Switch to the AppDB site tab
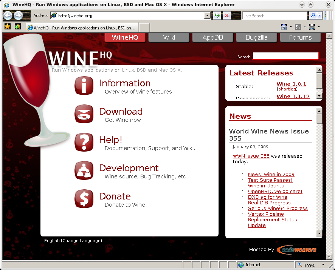Screen dimensions: 335x270 (x=213, y=37)
